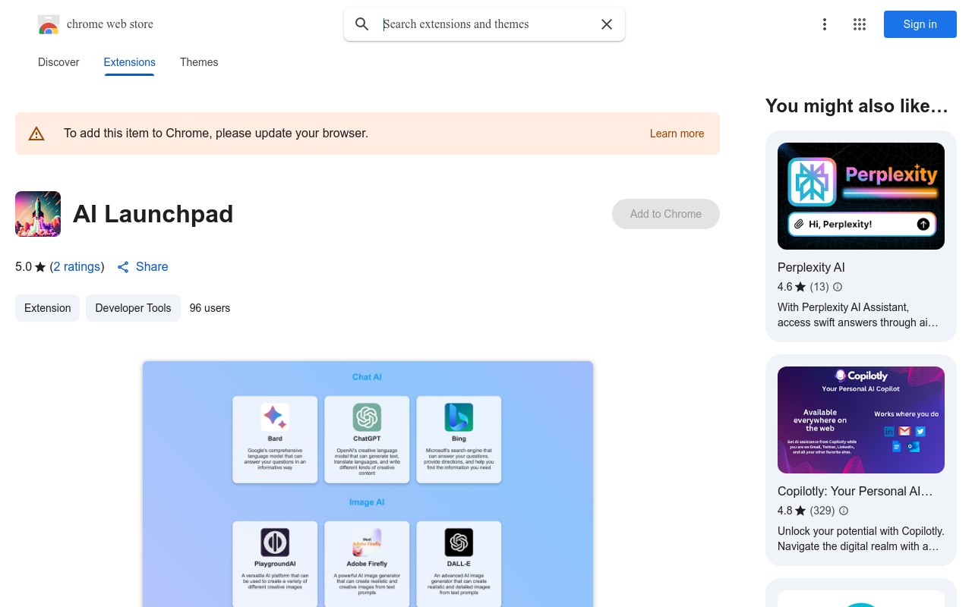Open the Copilotly banner image
This screenshot has height=607, width=972.
(x=861, y=420)
